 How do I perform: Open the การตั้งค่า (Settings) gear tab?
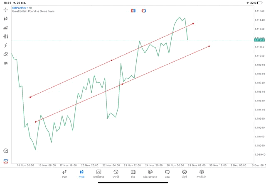[x=202, y=173]
